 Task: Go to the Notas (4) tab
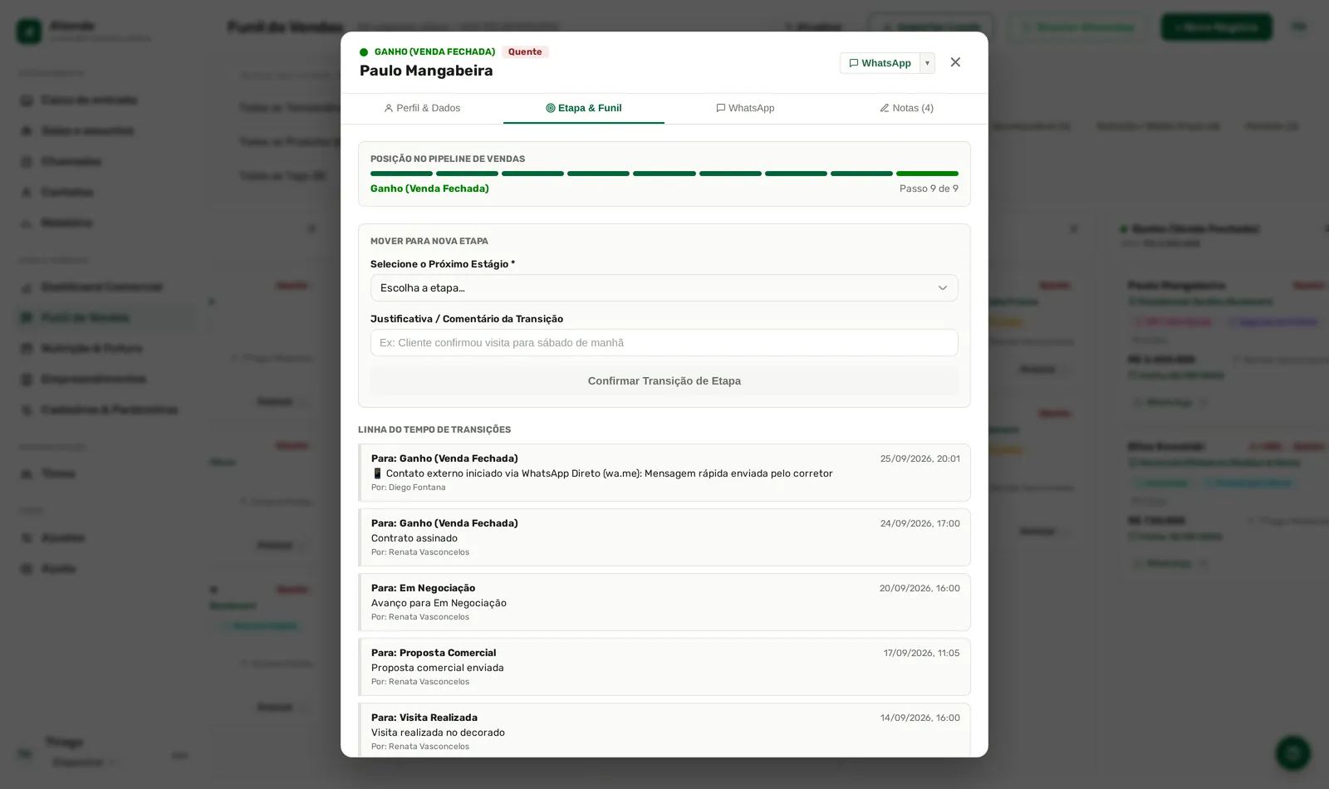pos(907,108)
